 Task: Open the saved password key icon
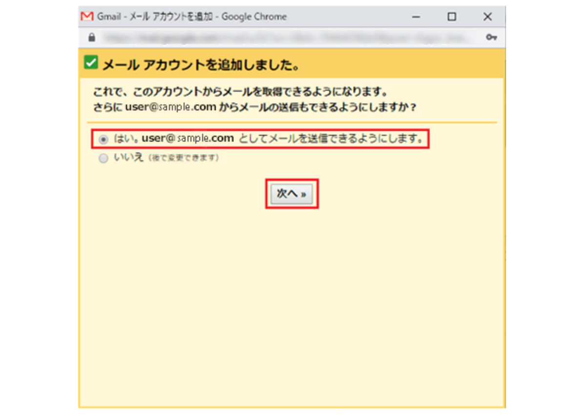click(x=491, y=38)
